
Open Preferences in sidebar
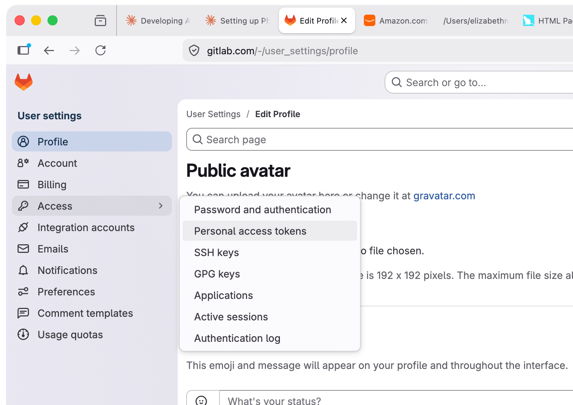[92, 291]
